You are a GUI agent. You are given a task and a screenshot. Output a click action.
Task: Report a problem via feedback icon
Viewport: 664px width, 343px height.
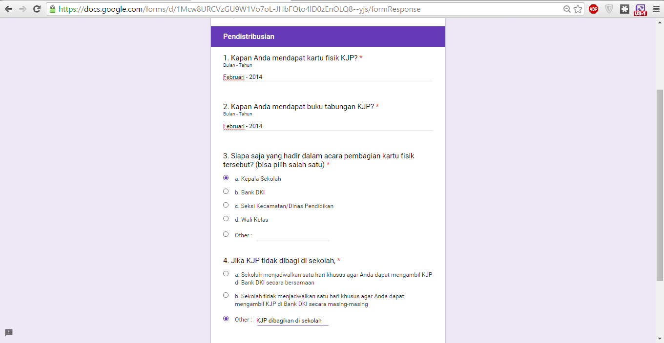[9, 332]
